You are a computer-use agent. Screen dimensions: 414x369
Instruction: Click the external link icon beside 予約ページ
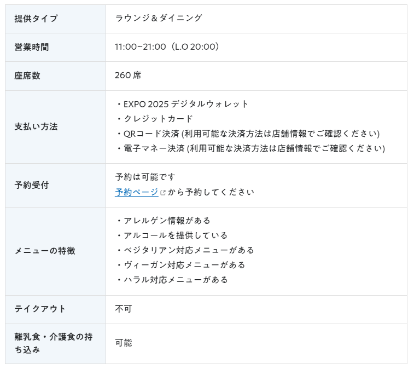click(163, 193)
